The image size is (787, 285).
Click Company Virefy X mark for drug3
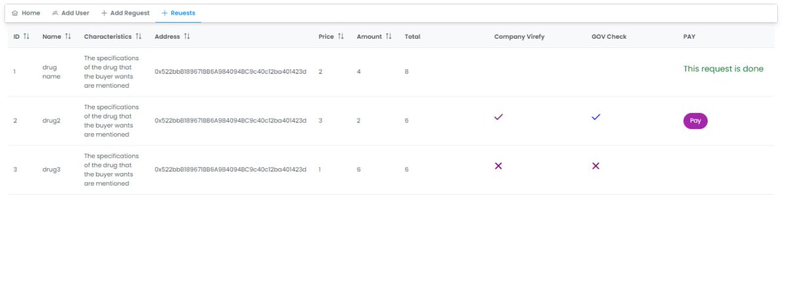click(x=498, y=166)
